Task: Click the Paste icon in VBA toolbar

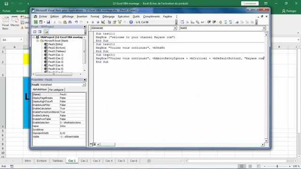Action: 65,22
